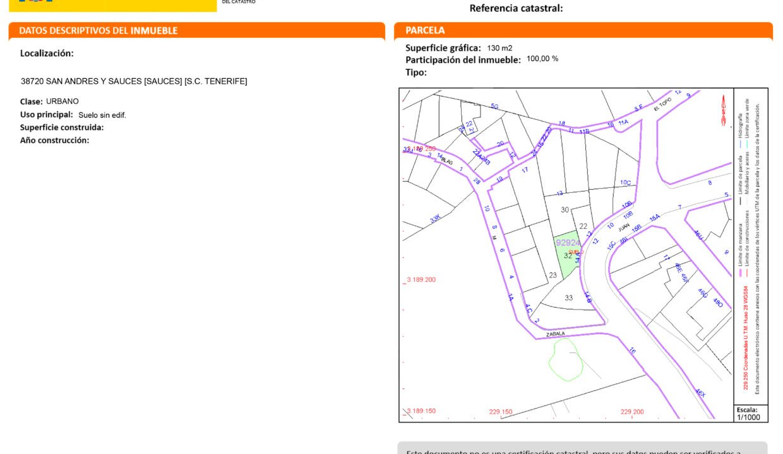Click the red north arrow symbol on the map
Screen dimensions: 783x454
724,110
